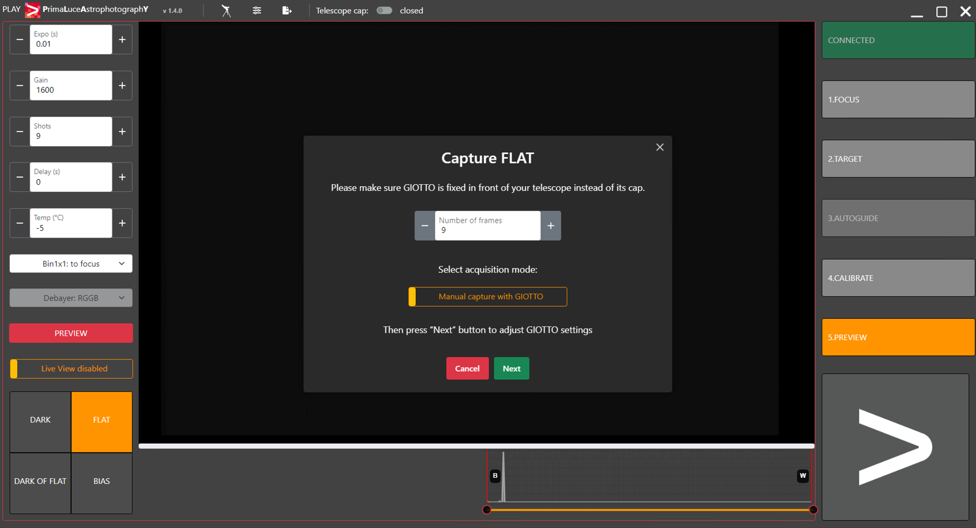Click the histogram white point W marker
This screenshot has width=976, height=528.
pyautogui.click(x=803, y=476)
